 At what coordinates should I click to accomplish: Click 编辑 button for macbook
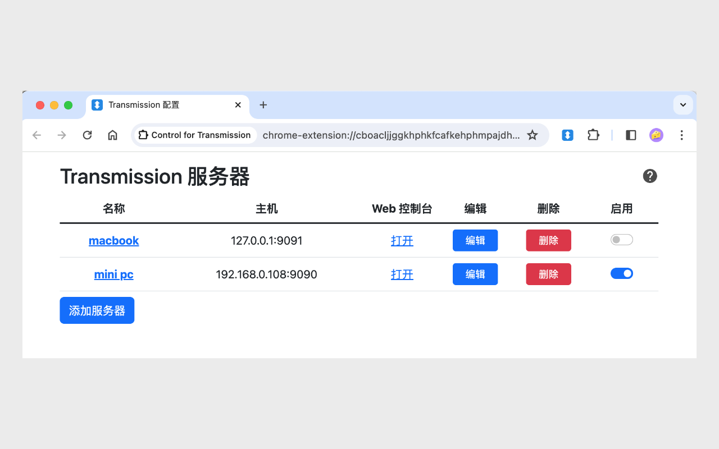(475, 240)
